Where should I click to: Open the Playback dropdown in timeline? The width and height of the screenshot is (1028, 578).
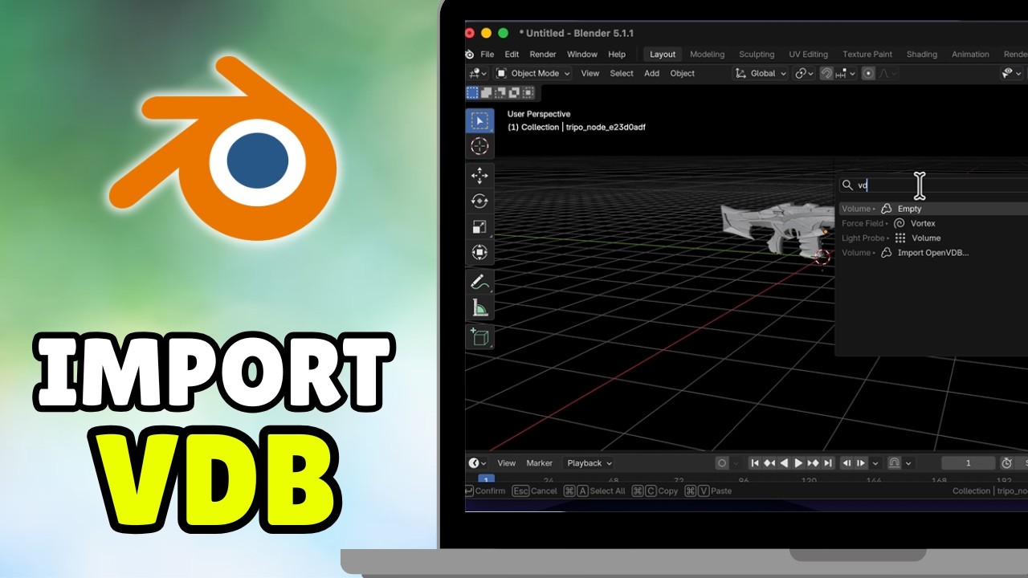coord(589,463)
